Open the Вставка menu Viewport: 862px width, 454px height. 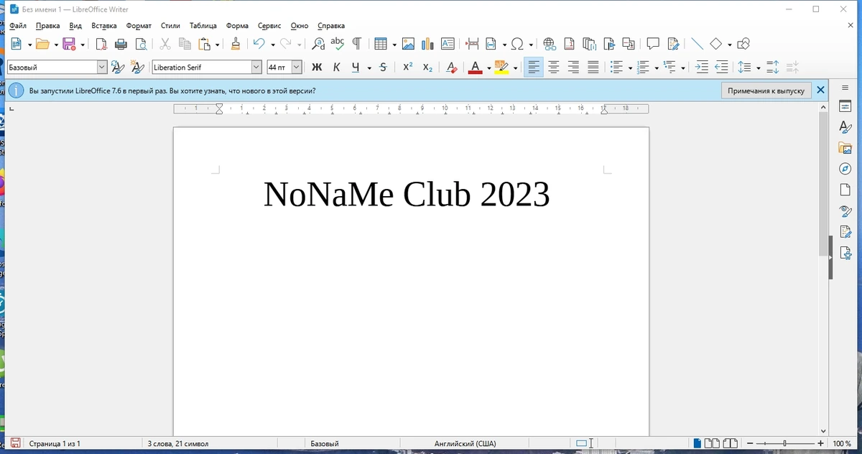click(x=104, y=26)
